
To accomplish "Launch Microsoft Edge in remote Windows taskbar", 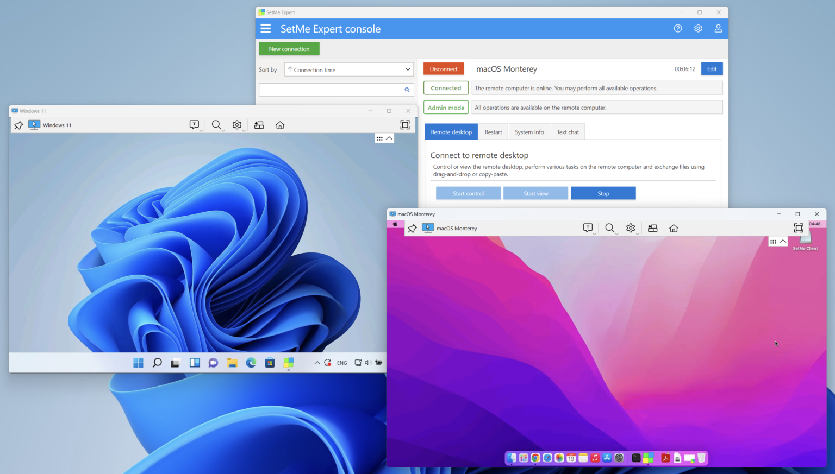I will click(251, 363).
